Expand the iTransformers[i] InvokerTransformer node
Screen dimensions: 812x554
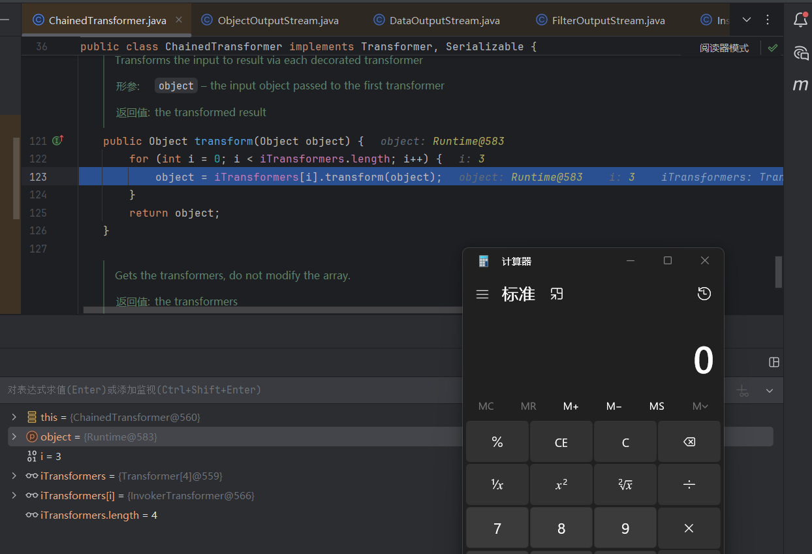(14, 495)
